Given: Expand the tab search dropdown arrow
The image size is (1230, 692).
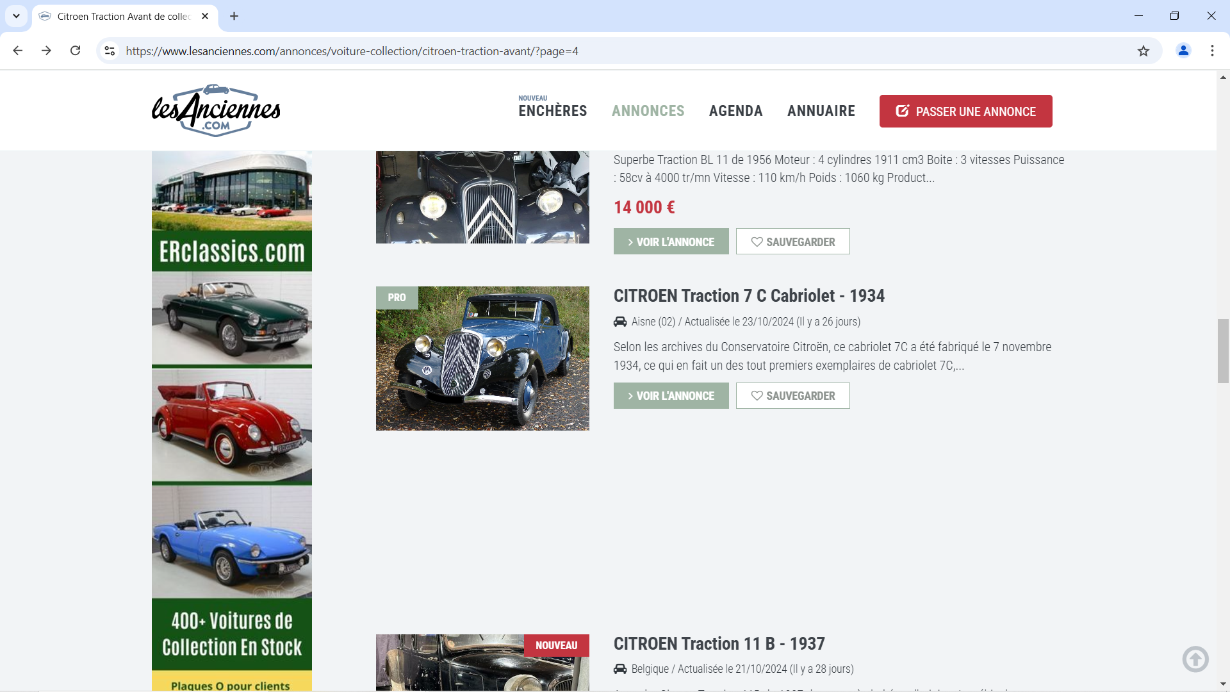Looking at the screenshot, I should [16, 16].
